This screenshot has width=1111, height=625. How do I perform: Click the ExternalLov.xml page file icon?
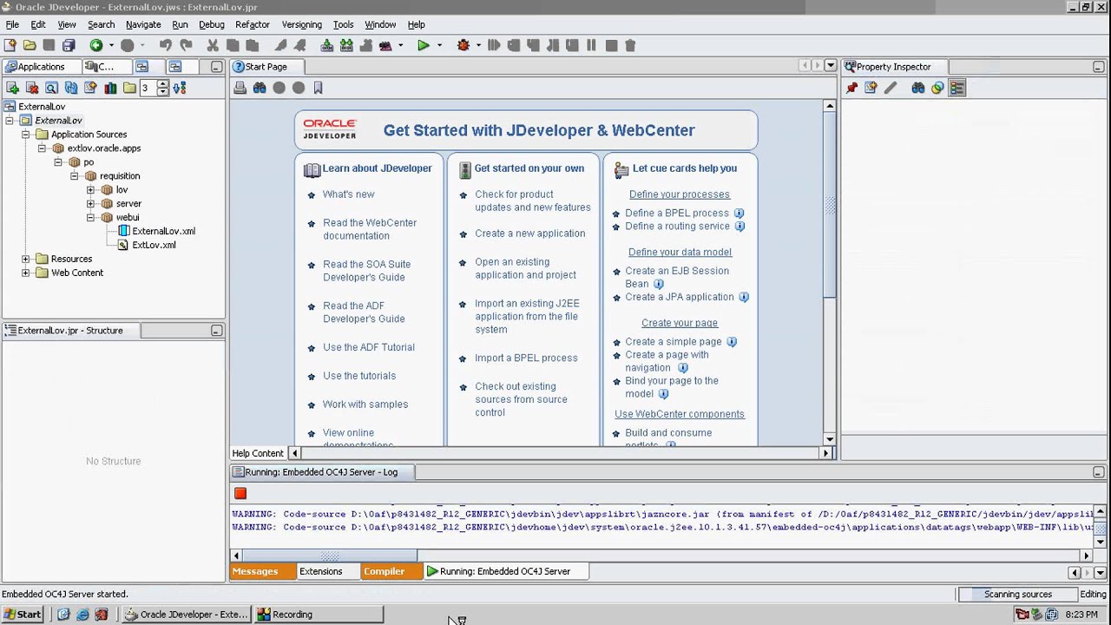coord(123,231)
